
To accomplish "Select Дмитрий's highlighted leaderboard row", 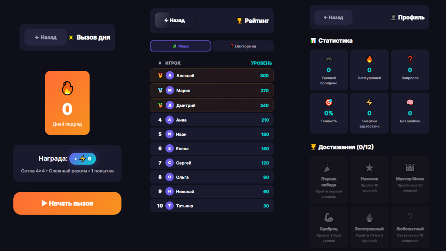I will click(212, 105).
